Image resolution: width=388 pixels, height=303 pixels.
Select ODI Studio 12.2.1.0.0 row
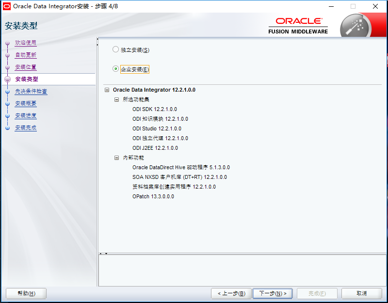click(157, 128)
